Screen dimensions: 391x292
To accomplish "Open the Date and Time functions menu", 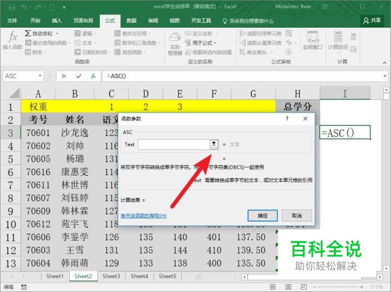I will pos(93,52).
